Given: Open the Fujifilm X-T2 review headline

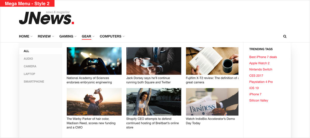Looking at the screenshot, I should (212, 80).
